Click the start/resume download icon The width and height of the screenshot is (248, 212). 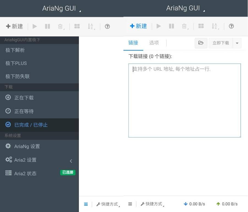tap(159, 26)
